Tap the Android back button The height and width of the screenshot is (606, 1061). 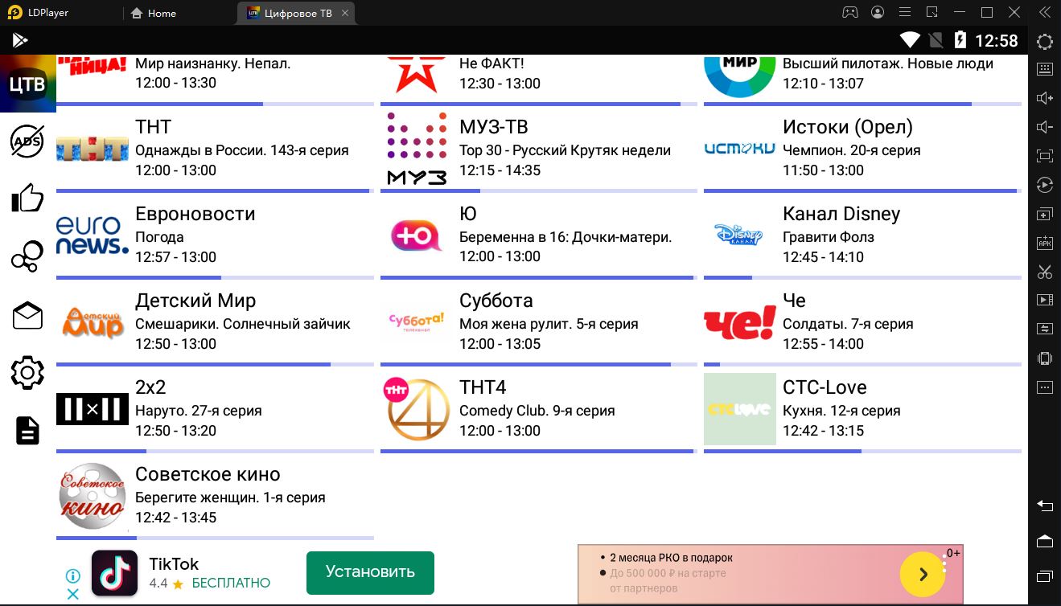(x=1045, y=506)
